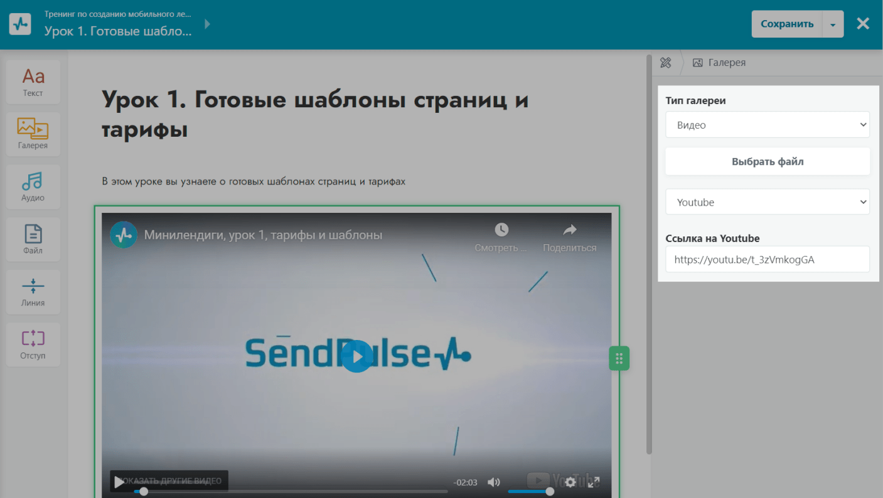The image size is (883, 498).
Task: Click the Поделиться share arrow
Action: (x=569, y=230)
